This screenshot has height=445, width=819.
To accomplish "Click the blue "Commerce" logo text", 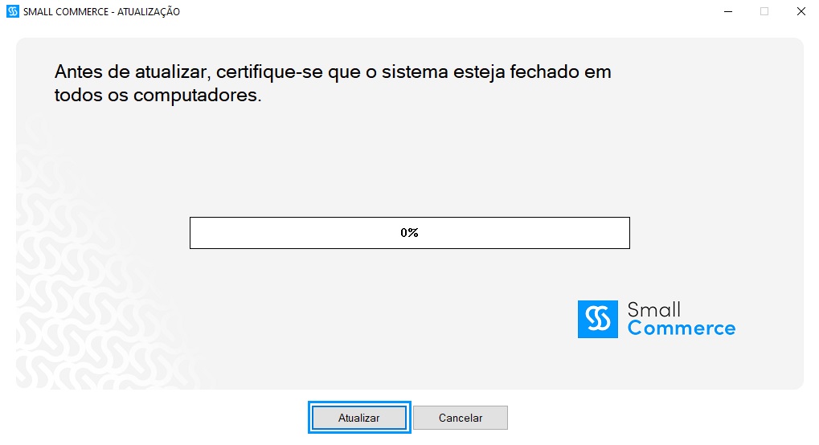I will point(681,329).
